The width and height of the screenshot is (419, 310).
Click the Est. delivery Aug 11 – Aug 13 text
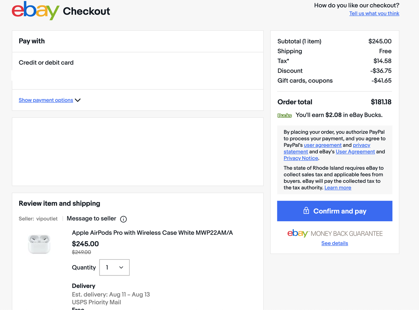coord(111,295)
